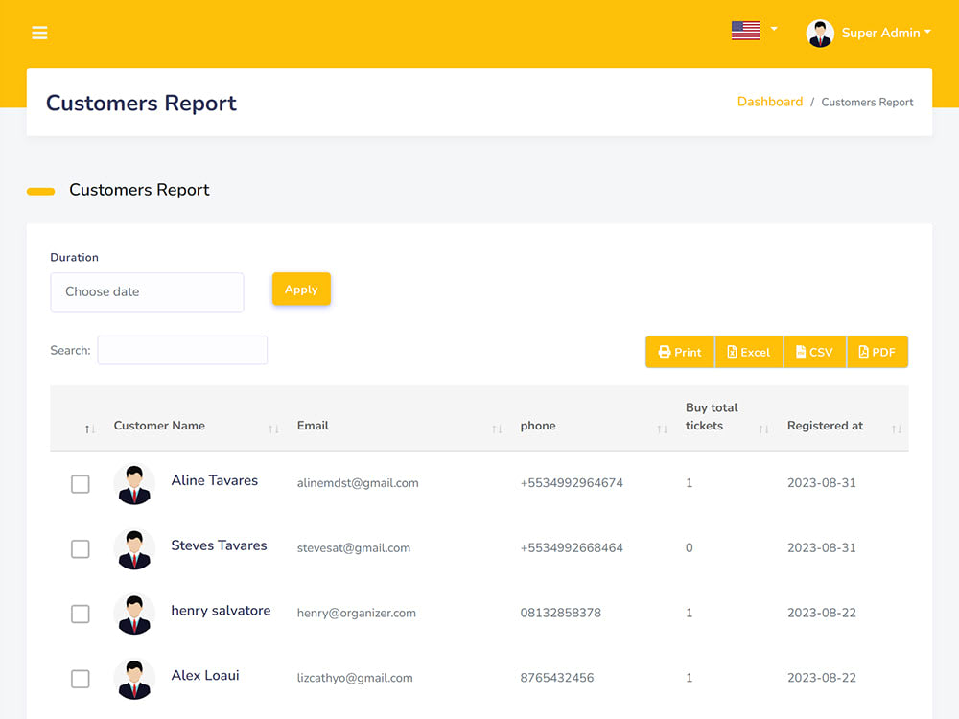Viewport: 959px width, 719px height.
Task: Click Steves Tavares ticket count 0
Action: (690, 547)
